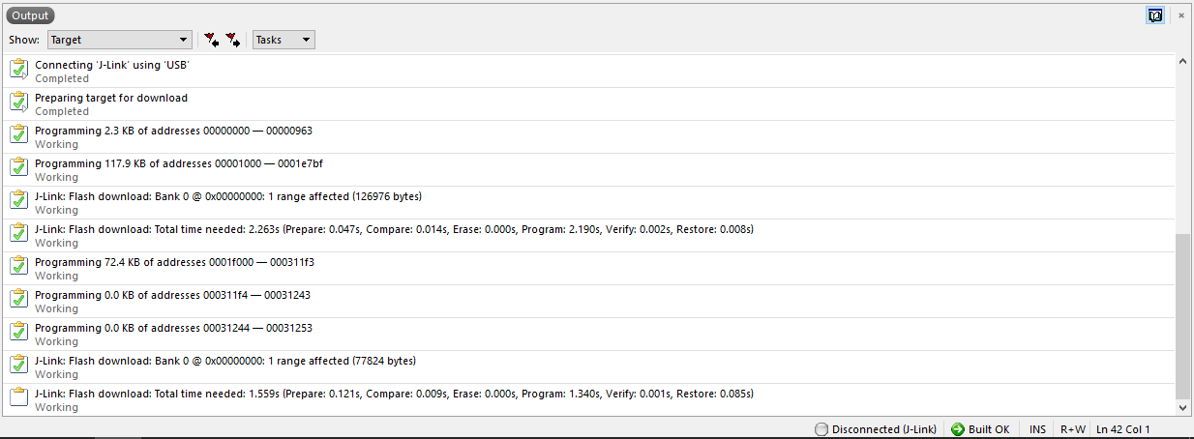The height and width of the screenshot is (439, 1194).
Task: Click the Connecting 'J-Link' task status icon
Action: (18, 71)
